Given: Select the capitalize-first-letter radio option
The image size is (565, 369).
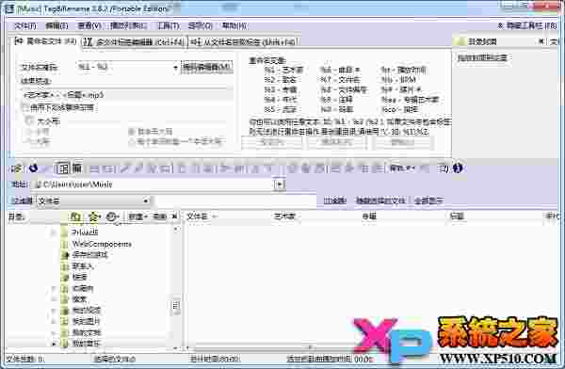Looking at the screenshot, I should [x=132, y=132].
